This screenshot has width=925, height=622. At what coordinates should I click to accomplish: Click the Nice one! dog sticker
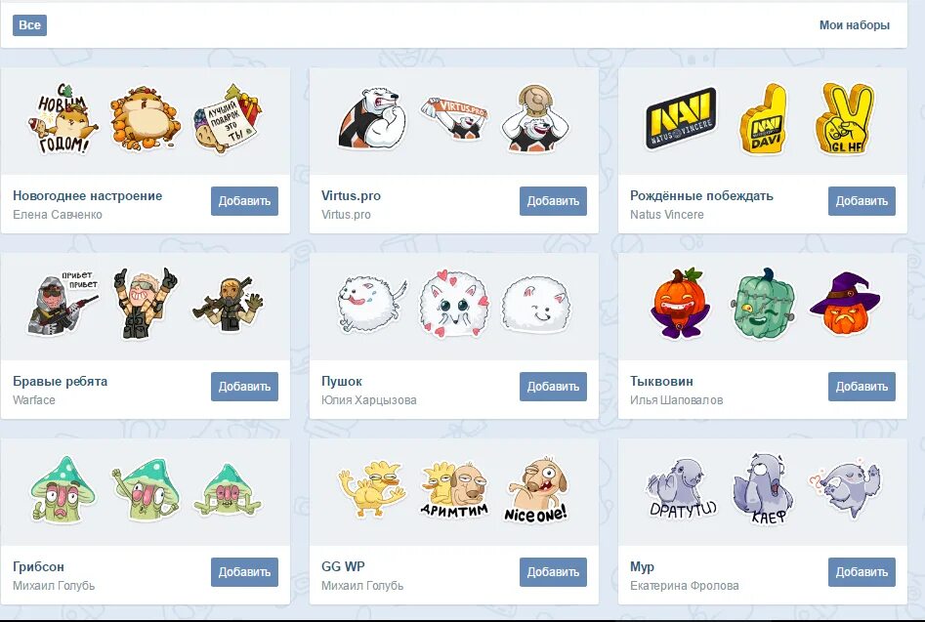535,489
